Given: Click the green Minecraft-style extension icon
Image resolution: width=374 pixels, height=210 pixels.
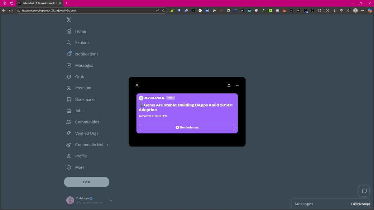Looking at the screenshot, I should 270,10.
